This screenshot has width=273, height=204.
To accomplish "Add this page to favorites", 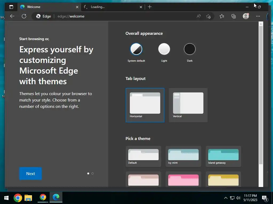I will coord(208,16).
